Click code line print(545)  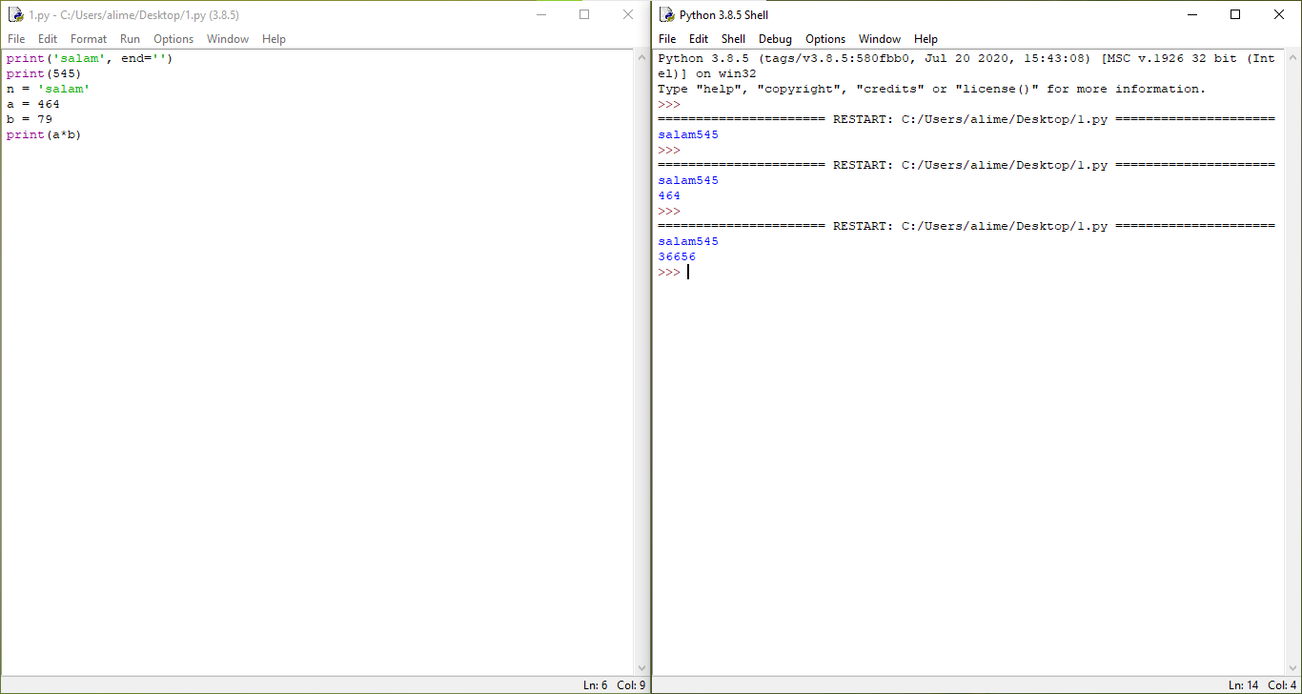(44, 73)
